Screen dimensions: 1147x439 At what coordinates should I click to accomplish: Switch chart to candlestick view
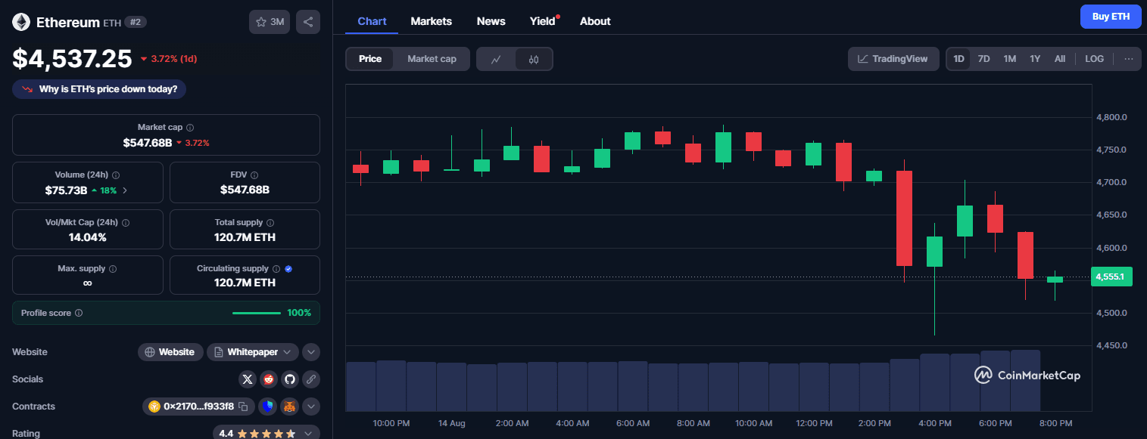pyautogui.click(x=534, y=59)
